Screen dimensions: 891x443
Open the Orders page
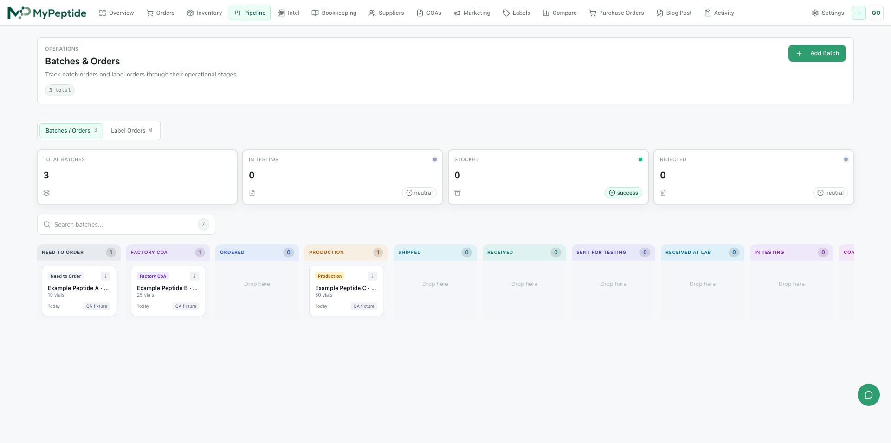[161, 13]
